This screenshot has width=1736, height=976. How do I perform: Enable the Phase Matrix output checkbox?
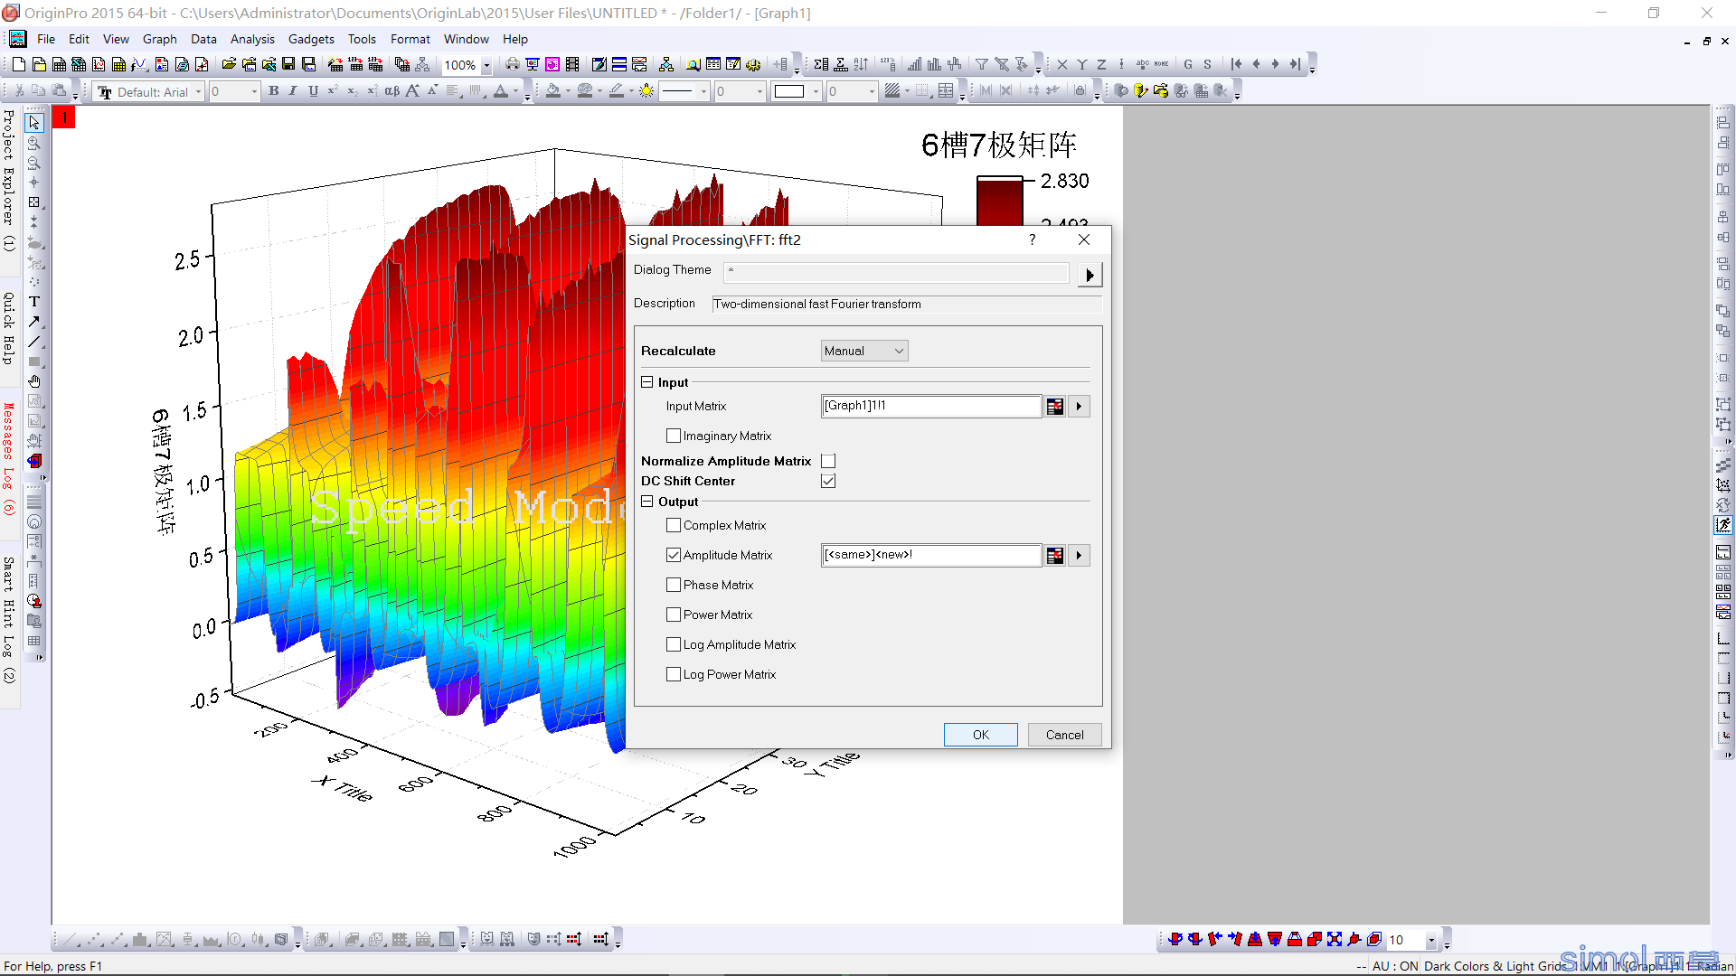click(674, 585)
